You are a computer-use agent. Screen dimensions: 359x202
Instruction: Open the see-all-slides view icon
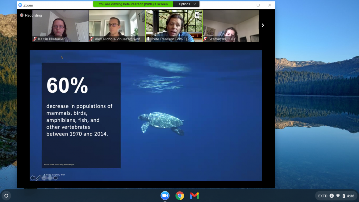tap(44, 178)
